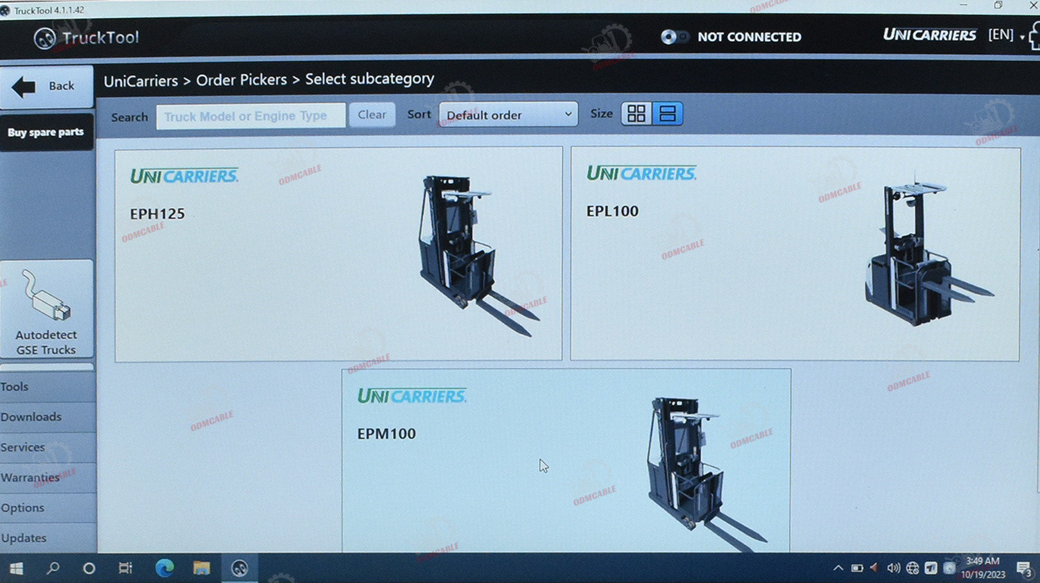The image size is (1040, 583).
Task: Open File Explorer from taskbar
Action: pyautogui.click(x=202, y=568)
